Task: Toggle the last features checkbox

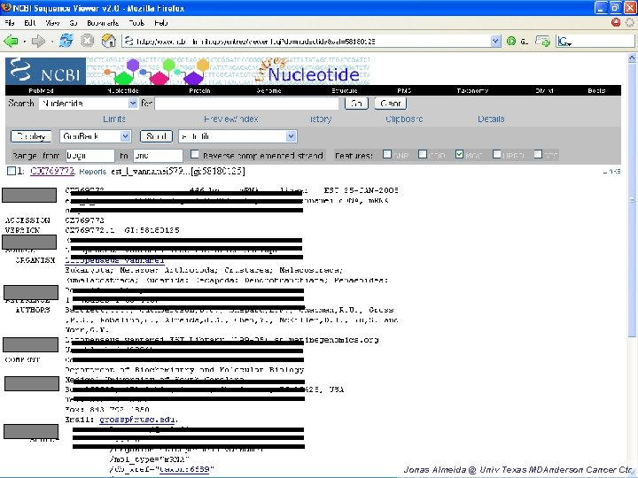Action: [x=538, y=154]
